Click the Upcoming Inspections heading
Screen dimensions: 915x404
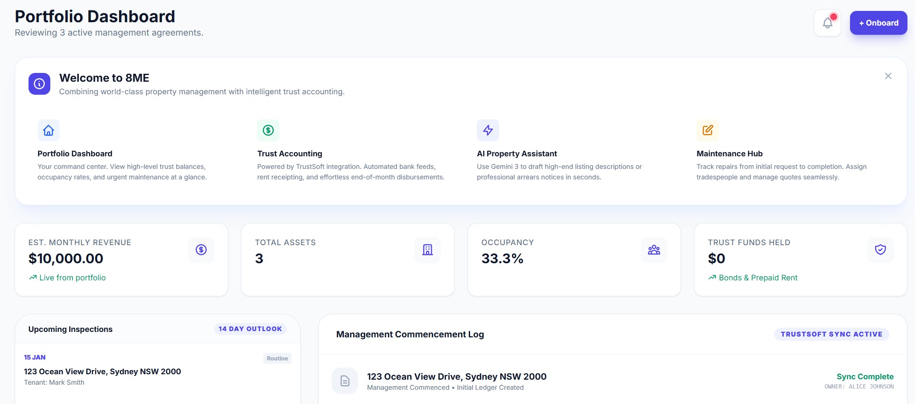[x=70, y=329]
